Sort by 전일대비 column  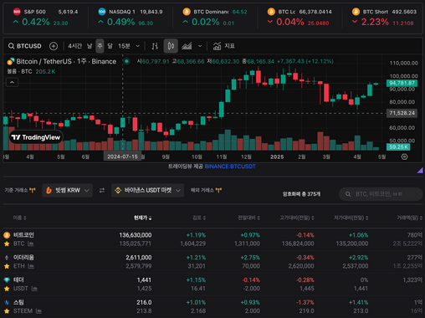tap(248, 218)
